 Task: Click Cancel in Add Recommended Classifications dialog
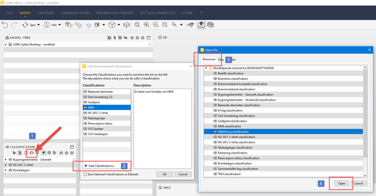point(183,174)
